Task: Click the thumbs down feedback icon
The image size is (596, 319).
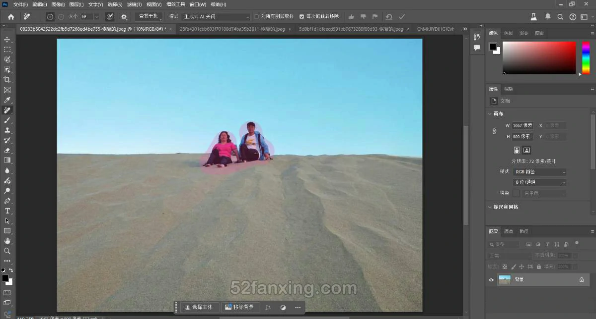Action: tap(363, 17)
